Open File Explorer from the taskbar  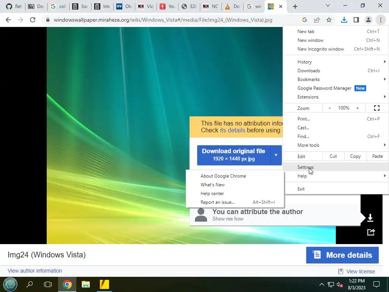tap(85, 284)
